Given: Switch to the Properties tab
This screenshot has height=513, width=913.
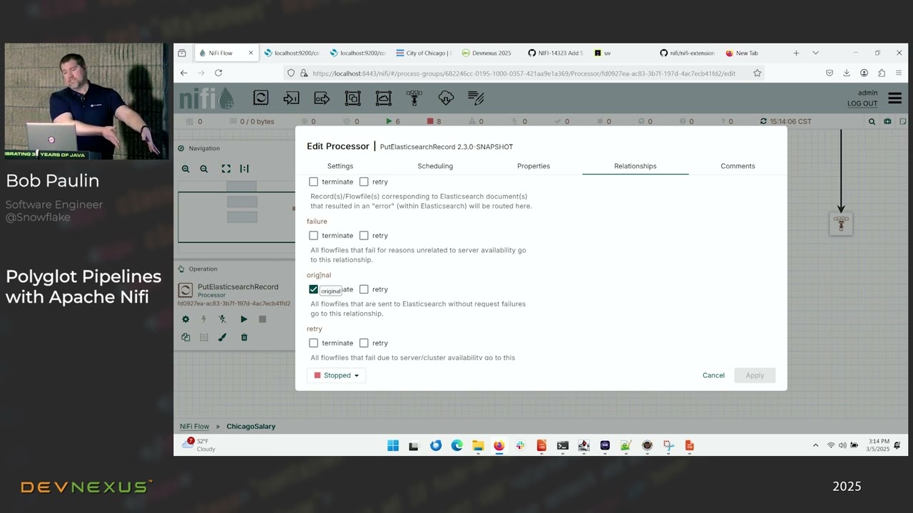Looking at the screenshot, I should coord(534,166).
